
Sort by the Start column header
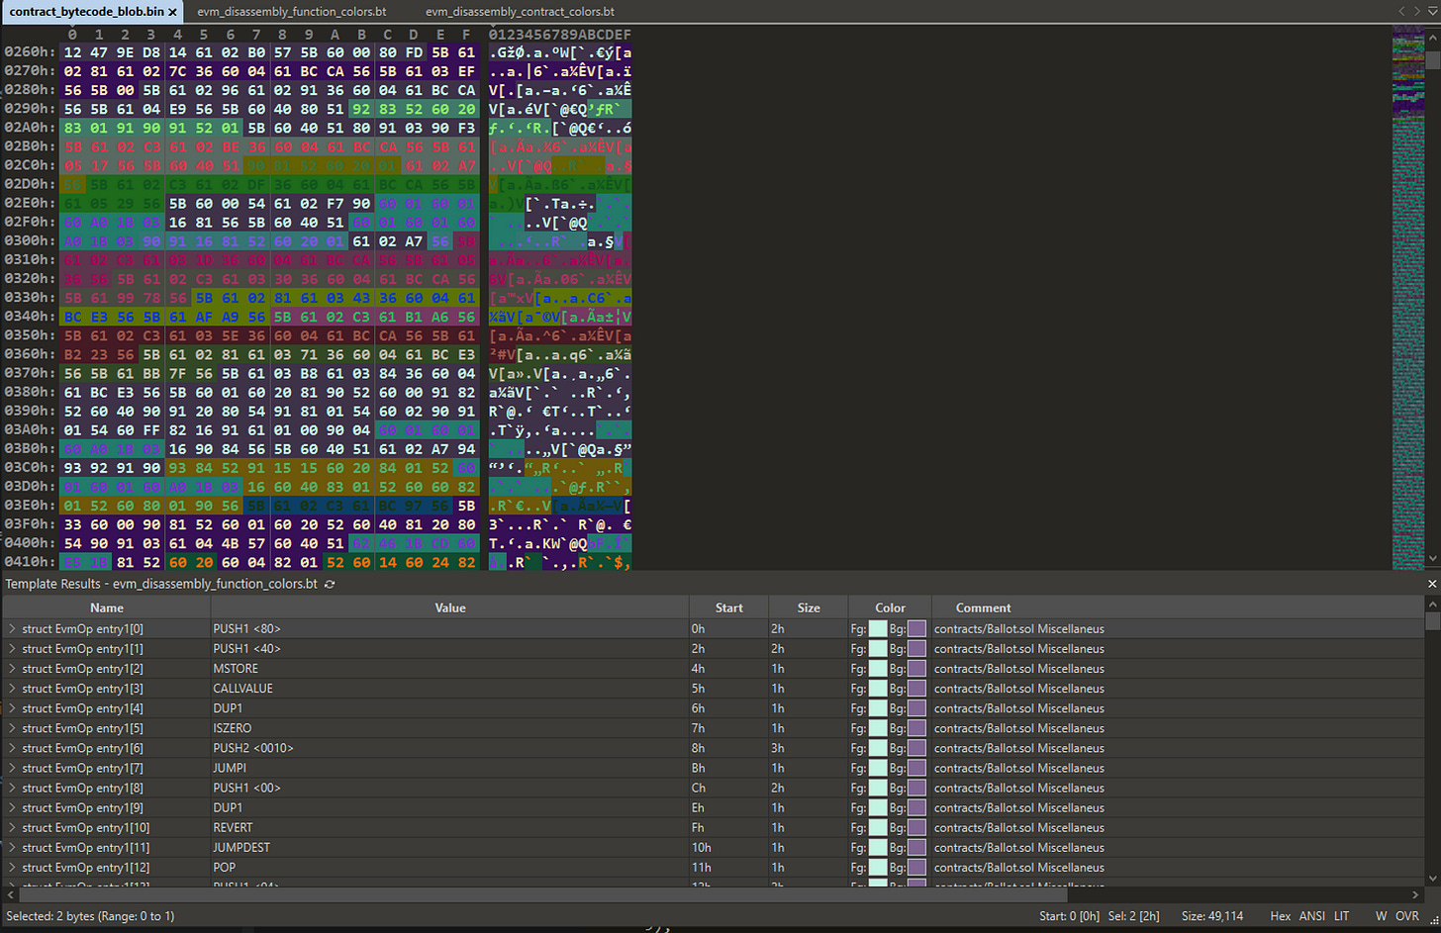pos(728,607)
